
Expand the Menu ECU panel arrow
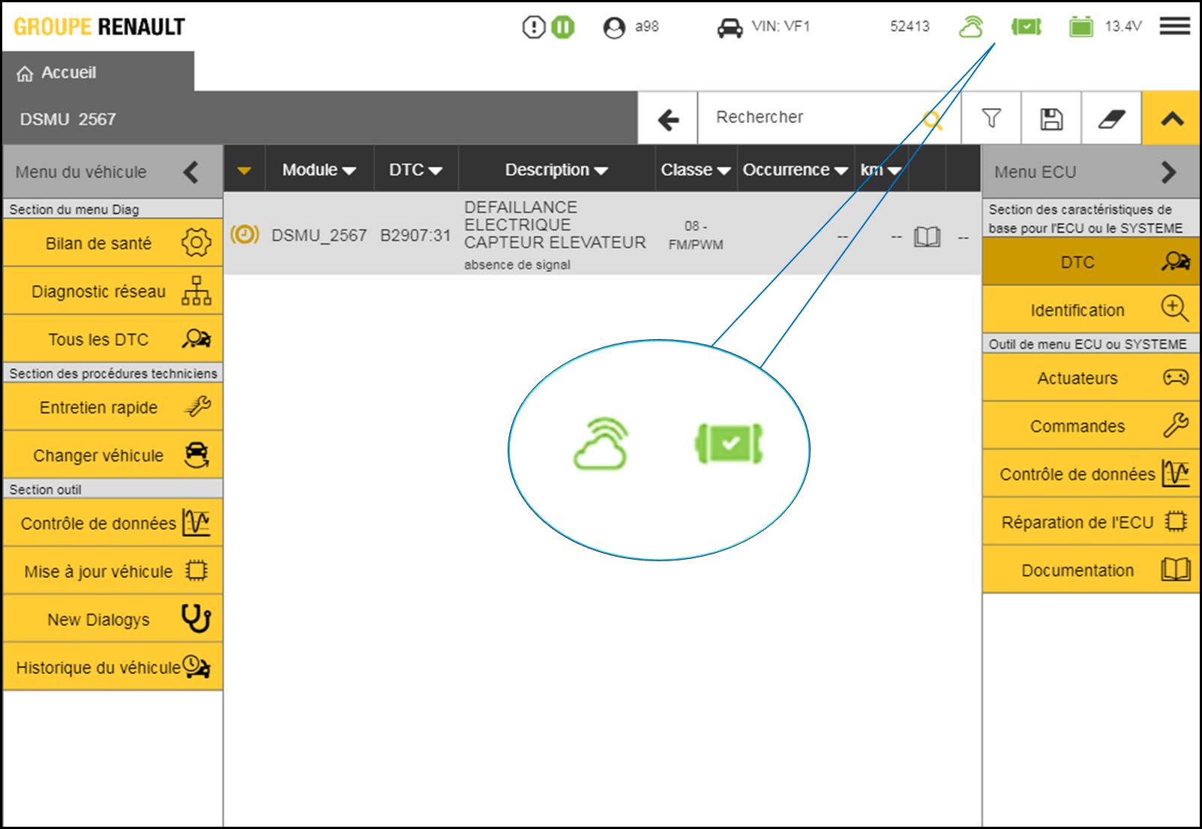tap(1168, 172)
